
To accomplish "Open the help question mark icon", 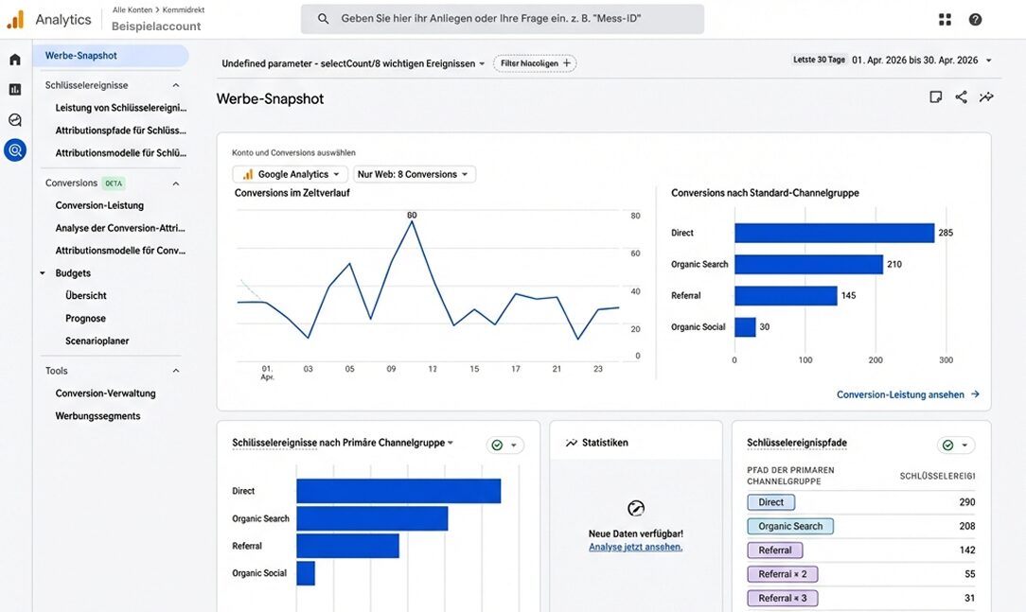I will (x=975, y=19).
